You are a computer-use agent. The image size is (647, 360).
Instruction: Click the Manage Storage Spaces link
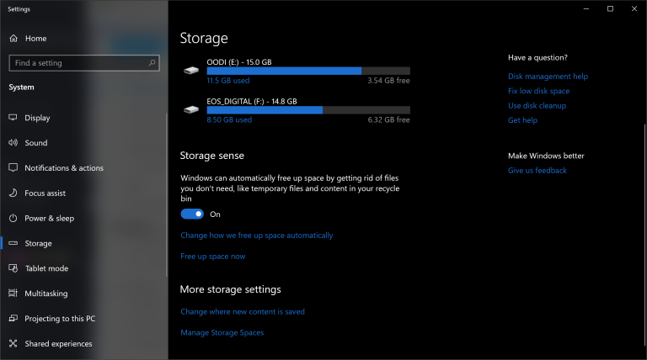pyautogui.click(x=222, y=332)
